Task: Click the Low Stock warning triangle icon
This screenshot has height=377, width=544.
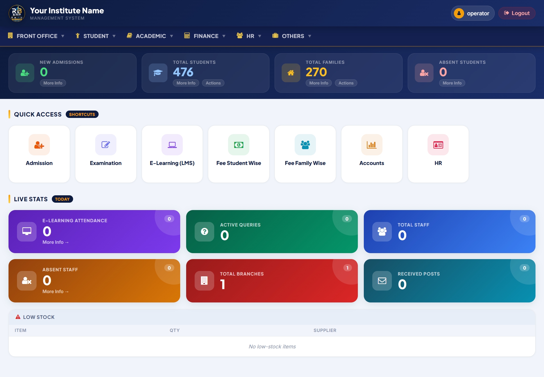Action: coord(18,317)
